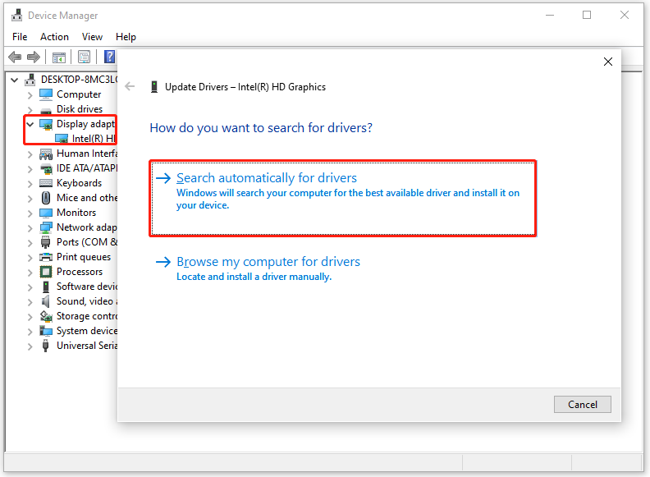Select the Processors tree label
650x477 pixels.
(80, 272)
